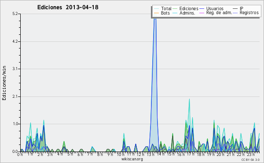This screenshot has width=264, height=163.
Task: Click the y-axis value 5.2
Action: tap(15, 14)
